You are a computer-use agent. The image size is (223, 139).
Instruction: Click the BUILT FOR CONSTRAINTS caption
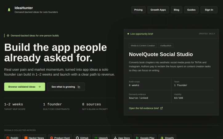tap(56, 109)
